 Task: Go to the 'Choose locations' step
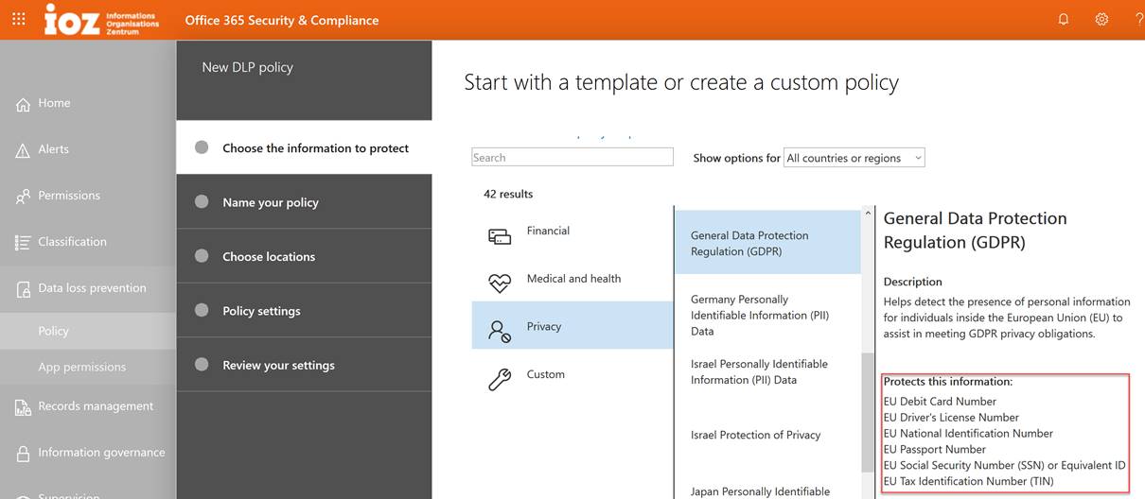pos(304,256)
